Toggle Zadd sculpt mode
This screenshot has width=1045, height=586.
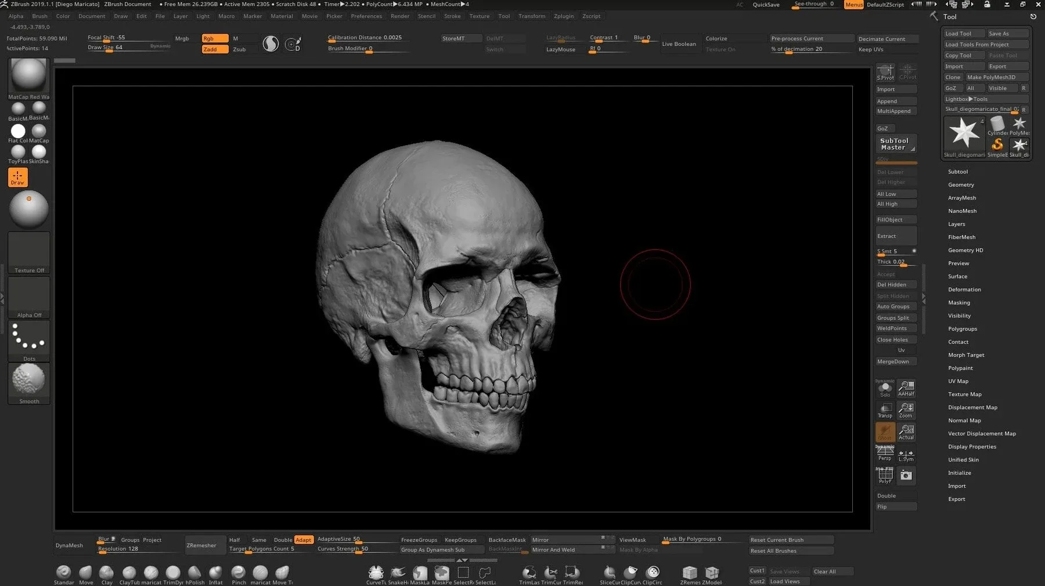pyautogui.click(x=215, y=49)
